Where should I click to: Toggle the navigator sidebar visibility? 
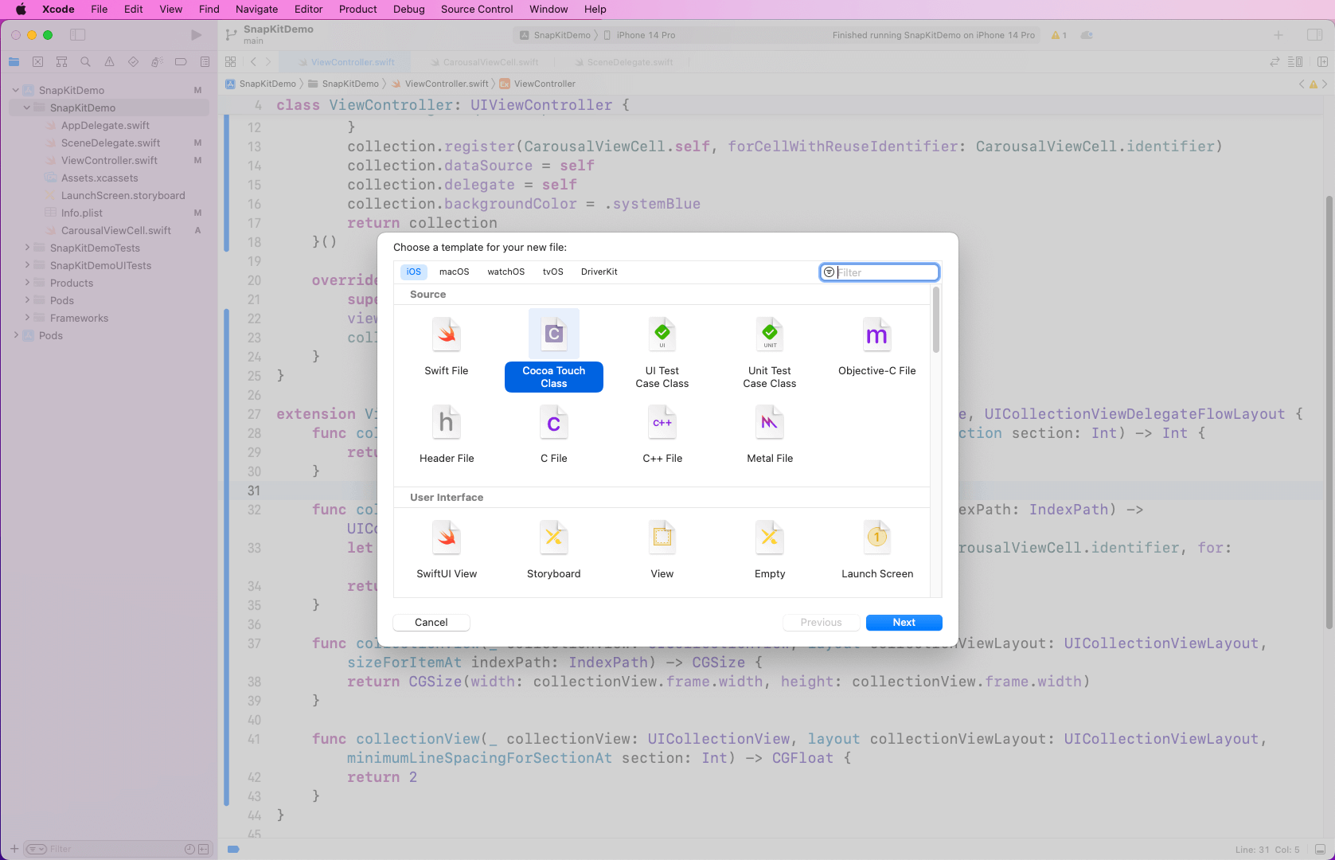[x=77, y=35]
